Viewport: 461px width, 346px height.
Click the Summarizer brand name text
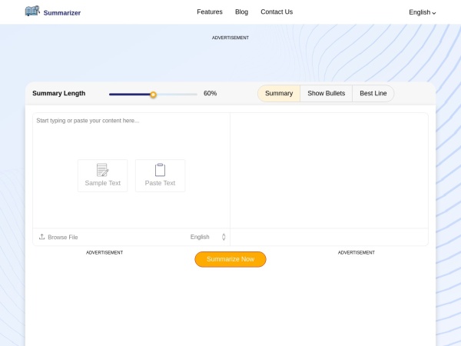click(62, 13)
